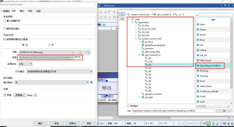Click the gCT[11] array icon
234x127 pixels.
pos(143,42)
